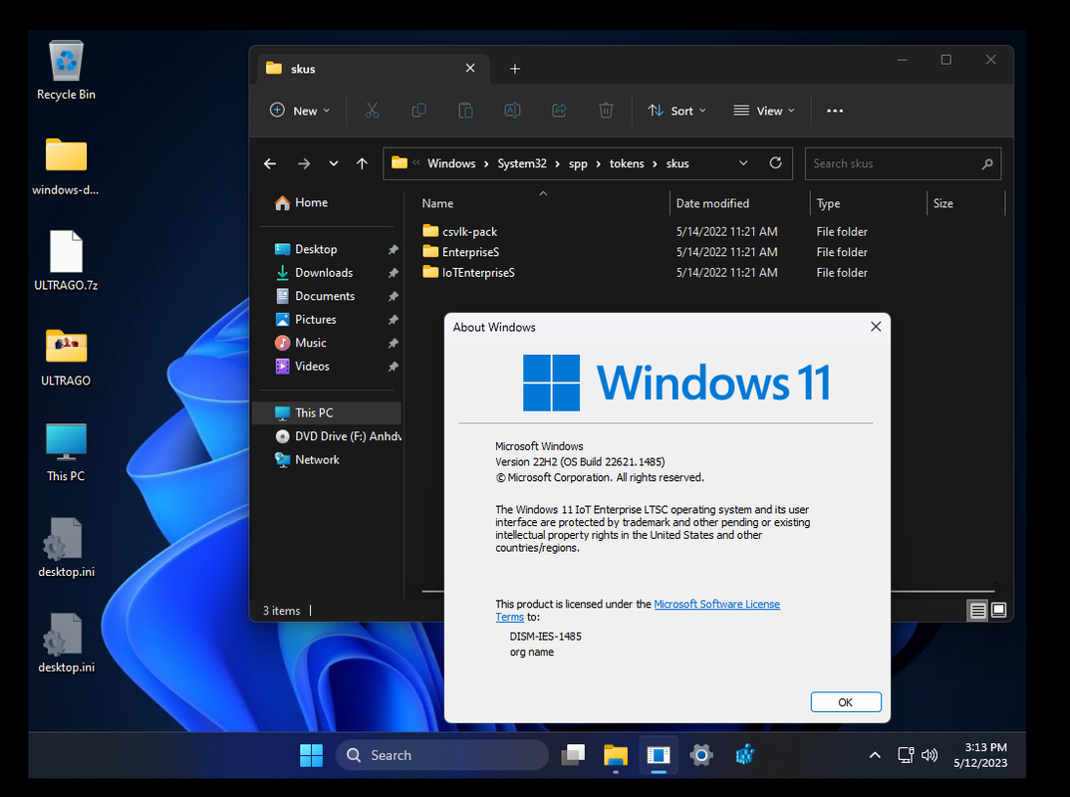Click the network tray icon
1070x797 pixels.
(906, 755)
